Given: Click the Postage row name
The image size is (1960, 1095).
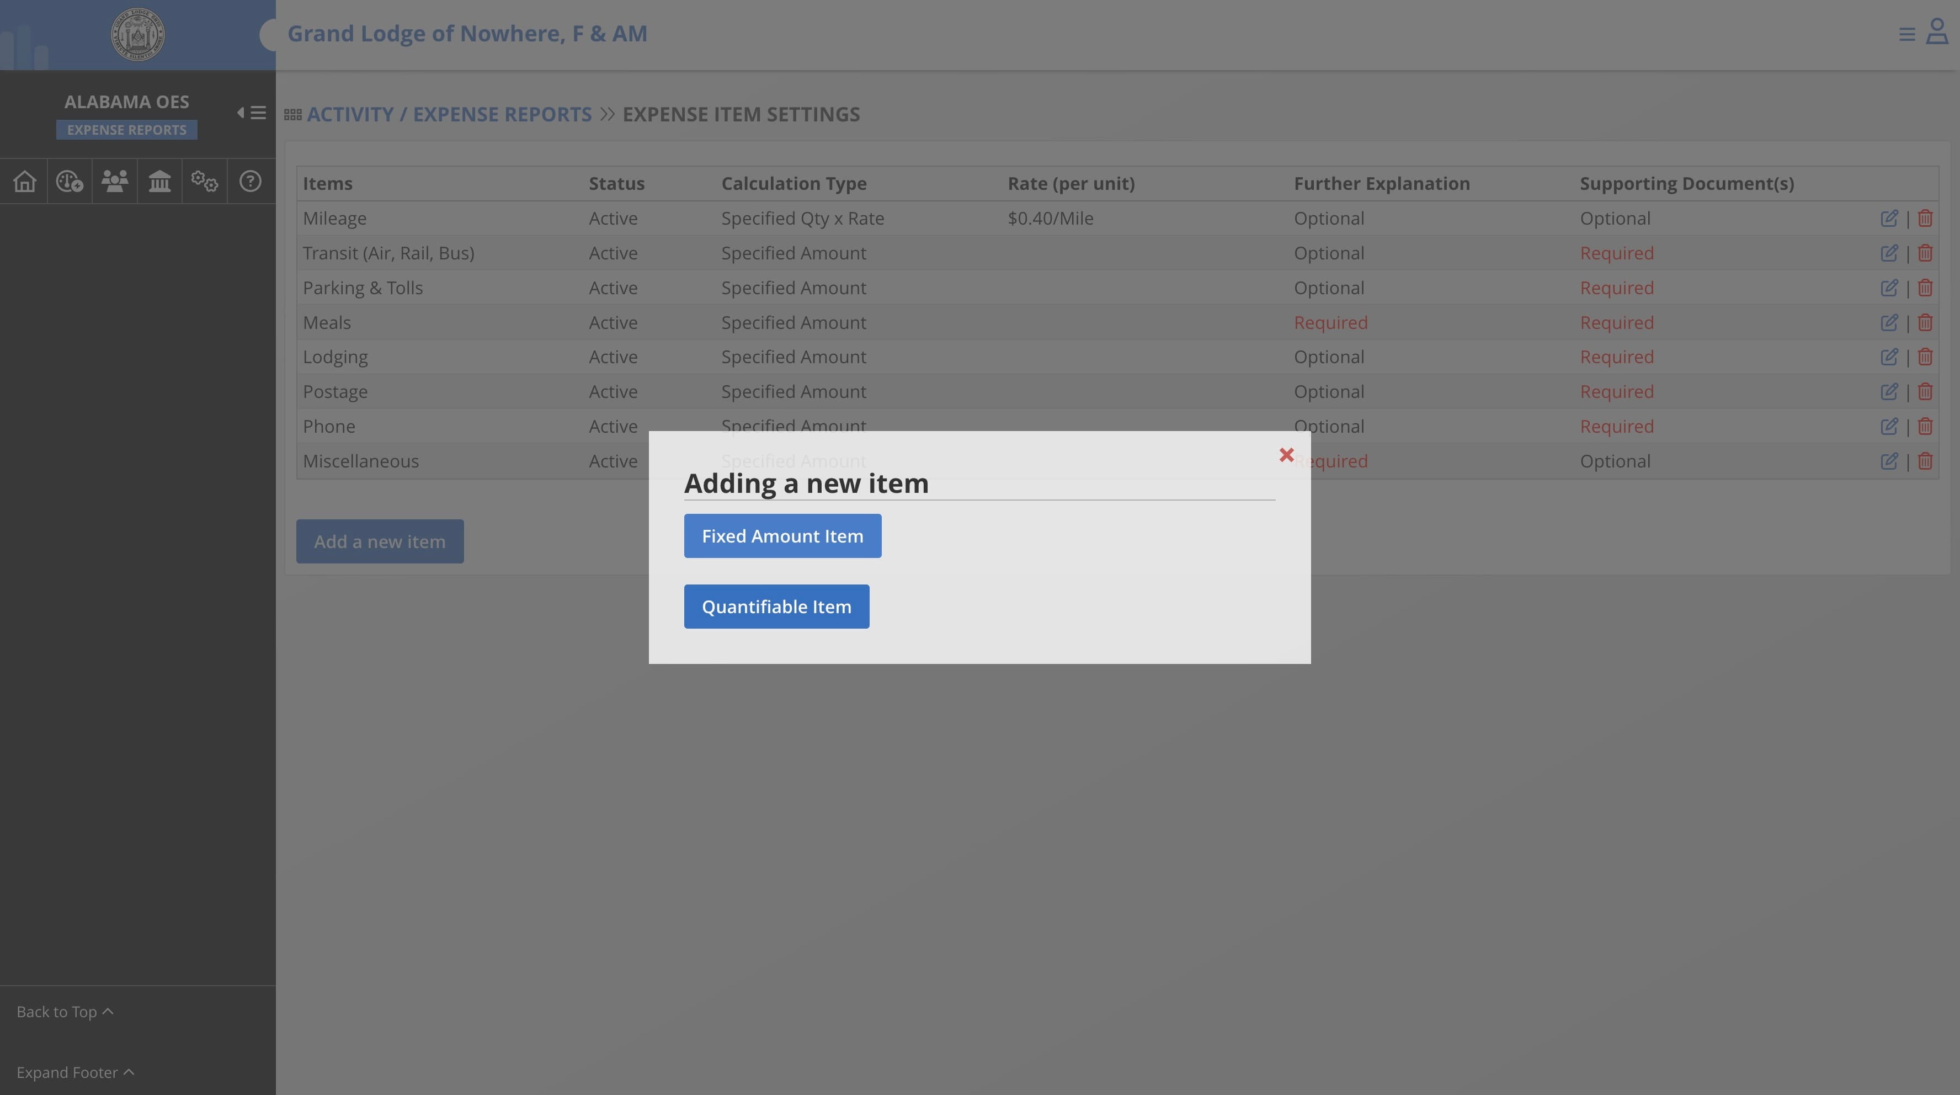Looking at the screenshot, I should tap(335, 392).
